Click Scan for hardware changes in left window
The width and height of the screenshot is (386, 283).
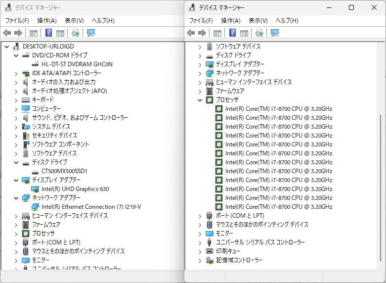(x=91, y=33)
